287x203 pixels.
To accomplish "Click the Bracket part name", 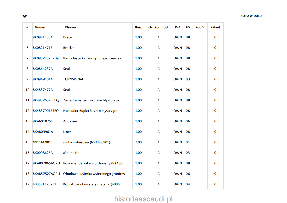I will 69,48.
